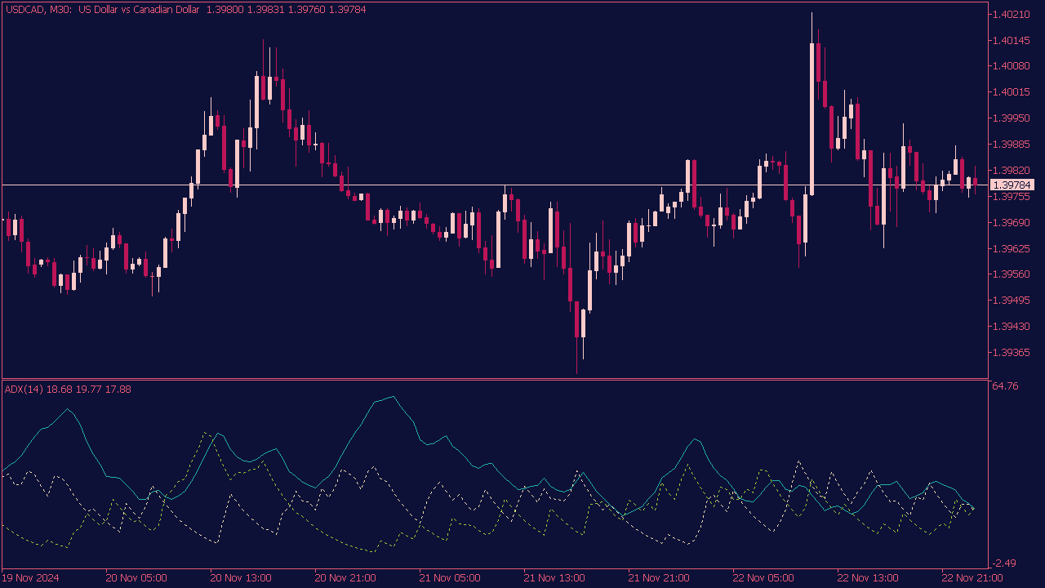Click the 1.39625 price scale label
The height and width of the screenshot is (588, 1045).
1010,248
